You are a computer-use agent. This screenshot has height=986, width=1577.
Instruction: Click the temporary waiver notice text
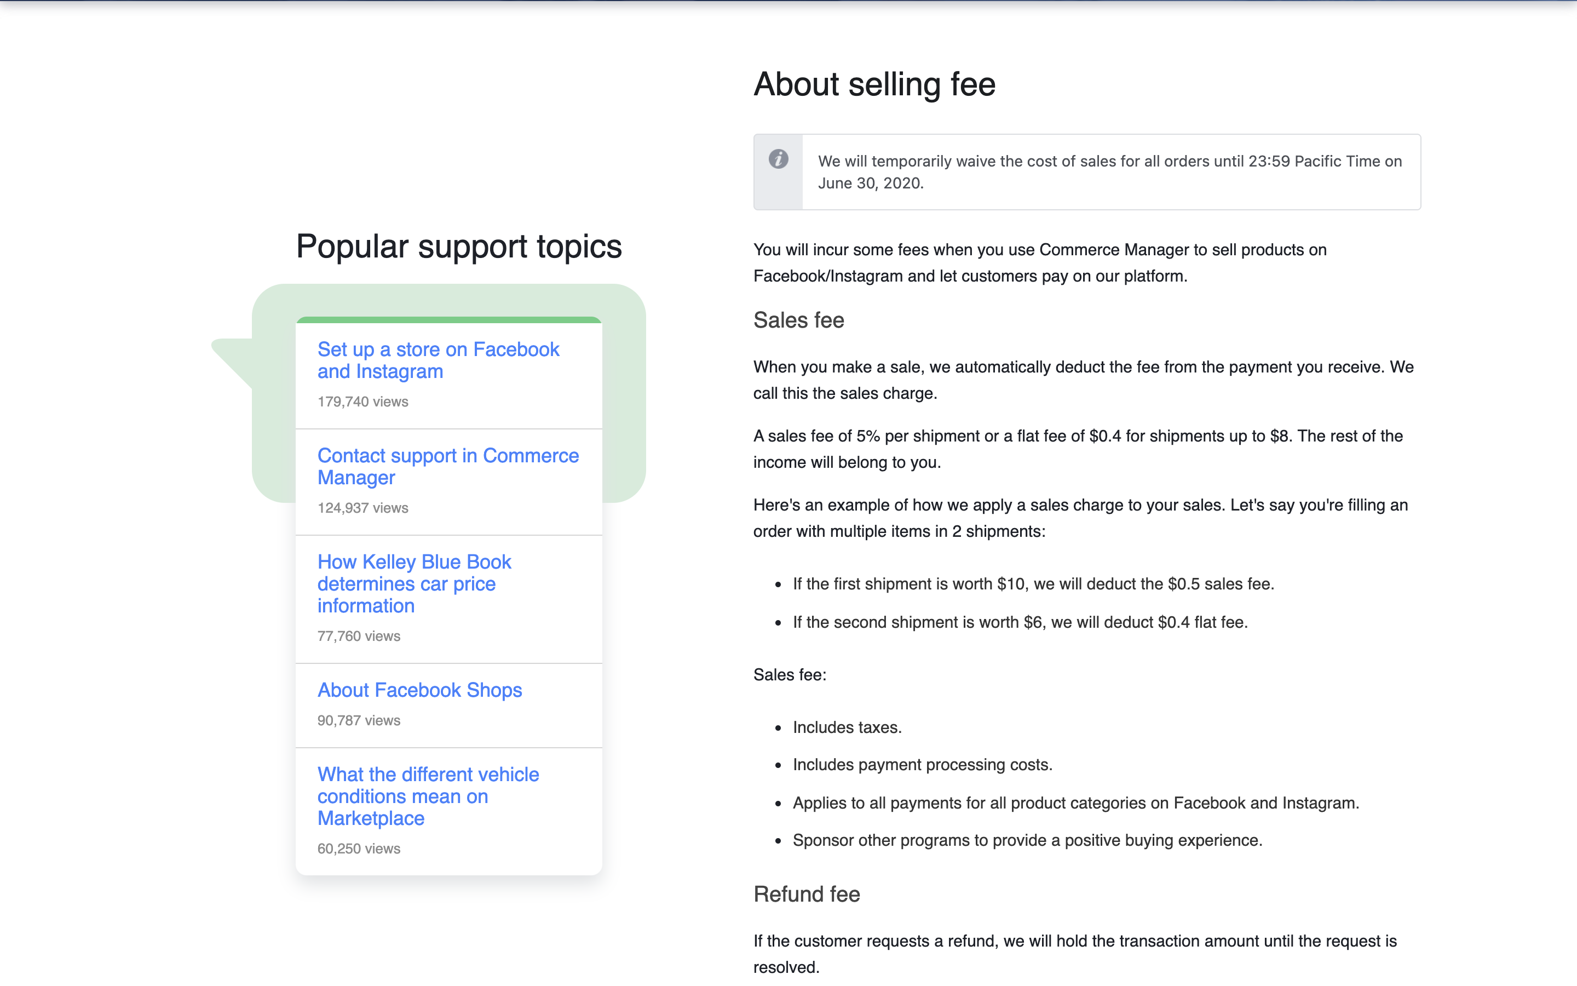(x=1110, y=172)
